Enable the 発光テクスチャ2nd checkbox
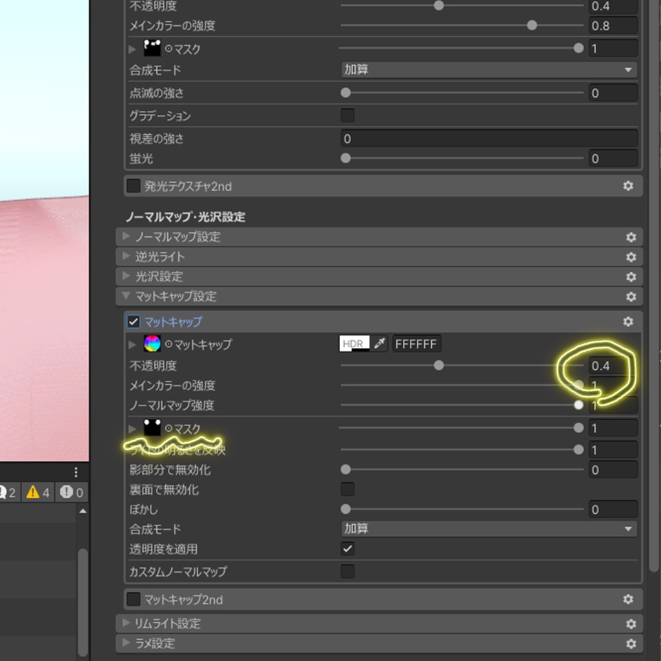The width and height of the screenshot is (661, 661). pos(133,186)
